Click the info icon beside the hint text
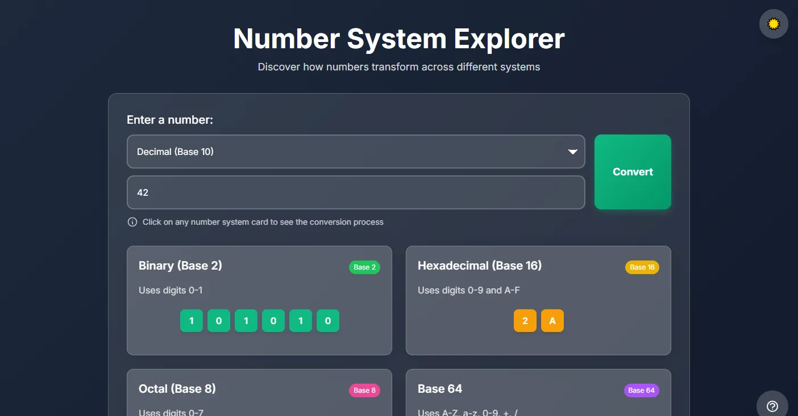This screenshot has width=798, height=416. point(132,222)
